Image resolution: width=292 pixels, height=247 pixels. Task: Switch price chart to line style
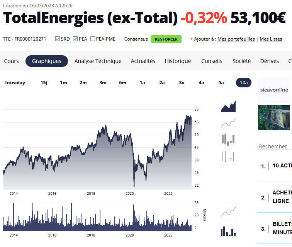pos(228,123)
